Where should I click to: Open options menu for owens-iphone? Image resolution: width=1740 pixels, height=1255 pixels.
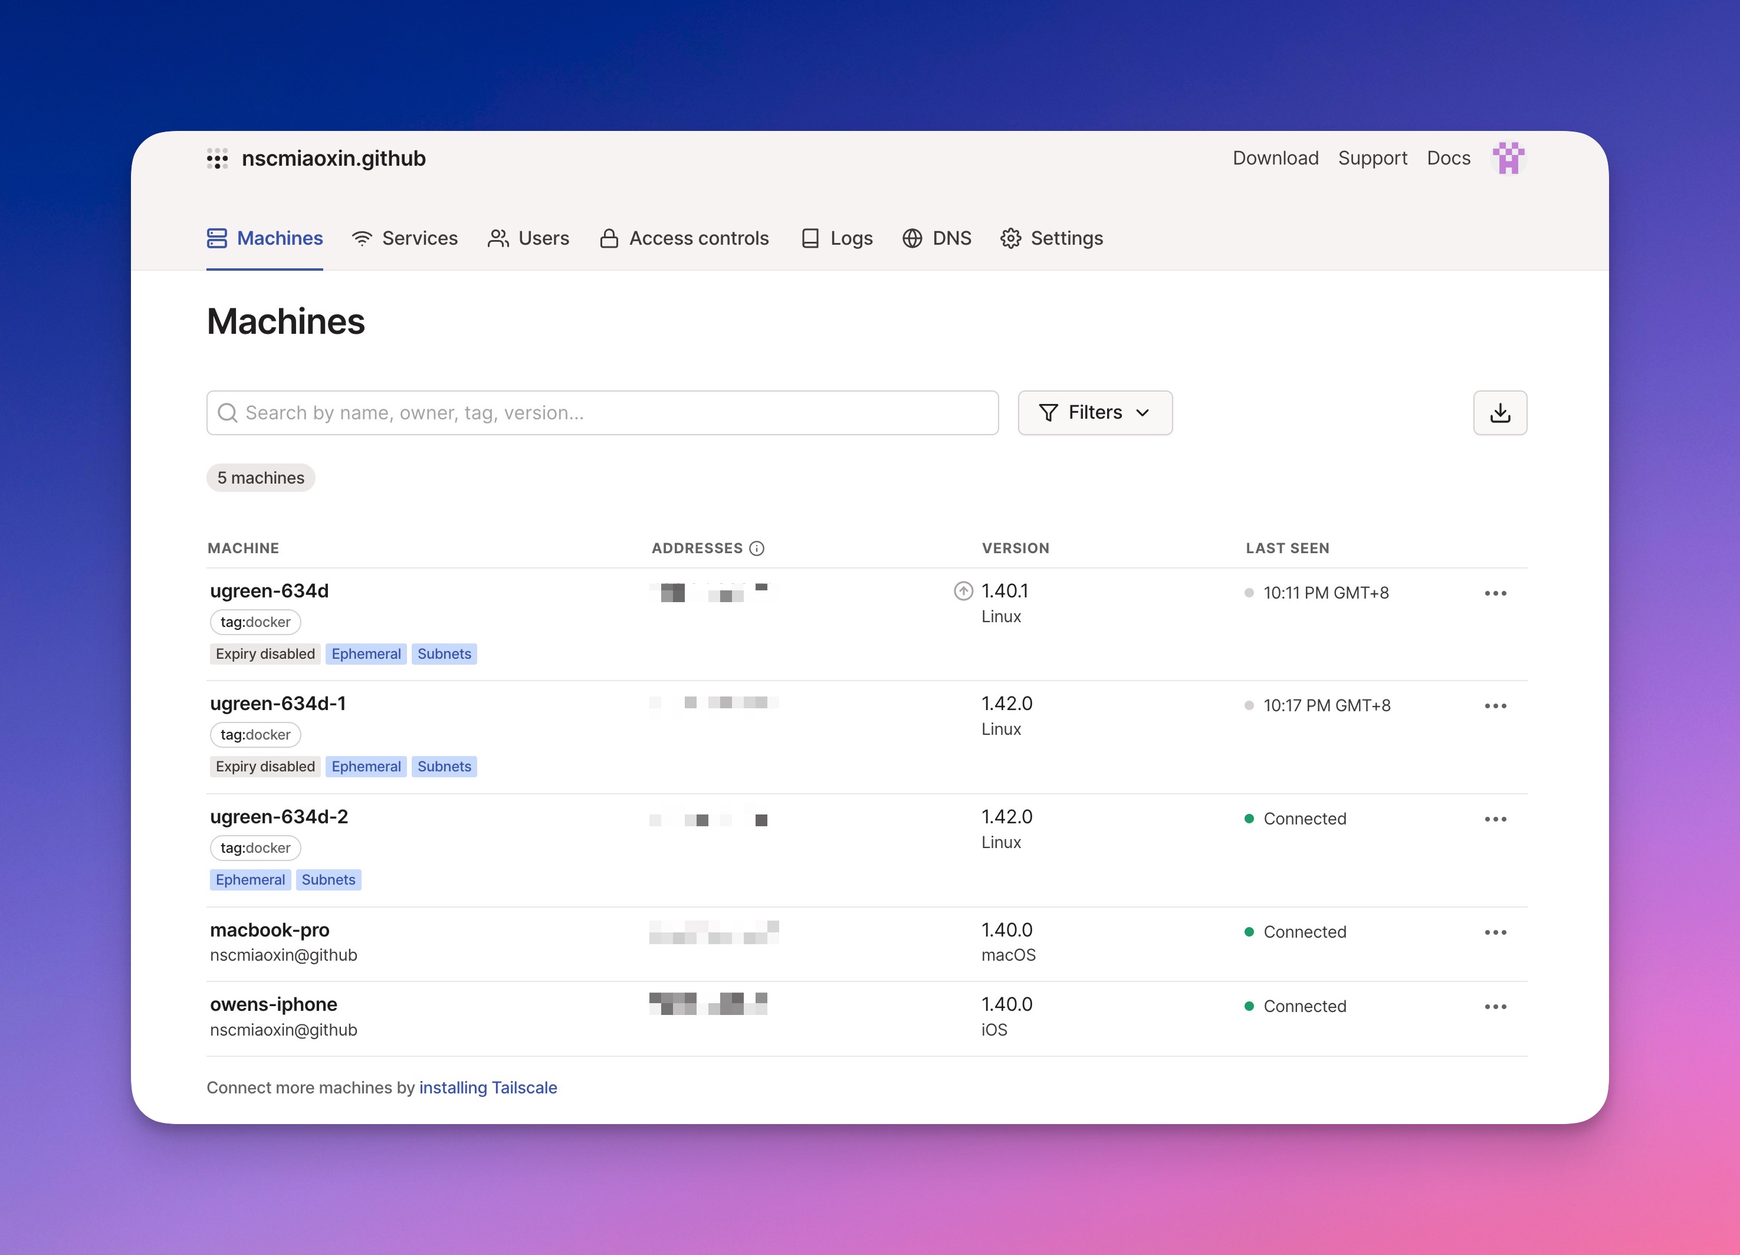coord(1495,1007)
